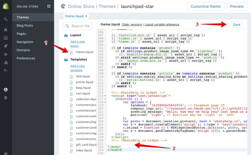
Task: Click the Online Store breadcrumb link
Action: tap(81, 6)
